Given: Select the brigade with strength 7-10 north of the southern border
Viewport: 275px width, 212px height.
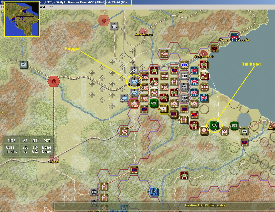Looking at the screenshot, I should coord(134,170).
